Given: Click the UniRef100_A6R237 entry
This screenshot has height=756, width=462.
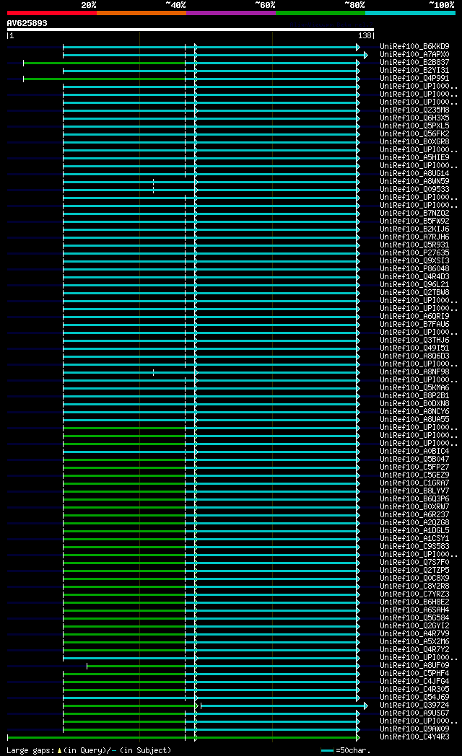Looking at the screenshot, I should [x=414, y=515].
